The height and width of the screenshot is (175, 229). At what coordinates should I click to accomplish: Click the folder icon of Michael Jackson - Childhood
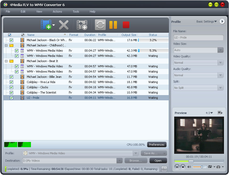(11, 45)
